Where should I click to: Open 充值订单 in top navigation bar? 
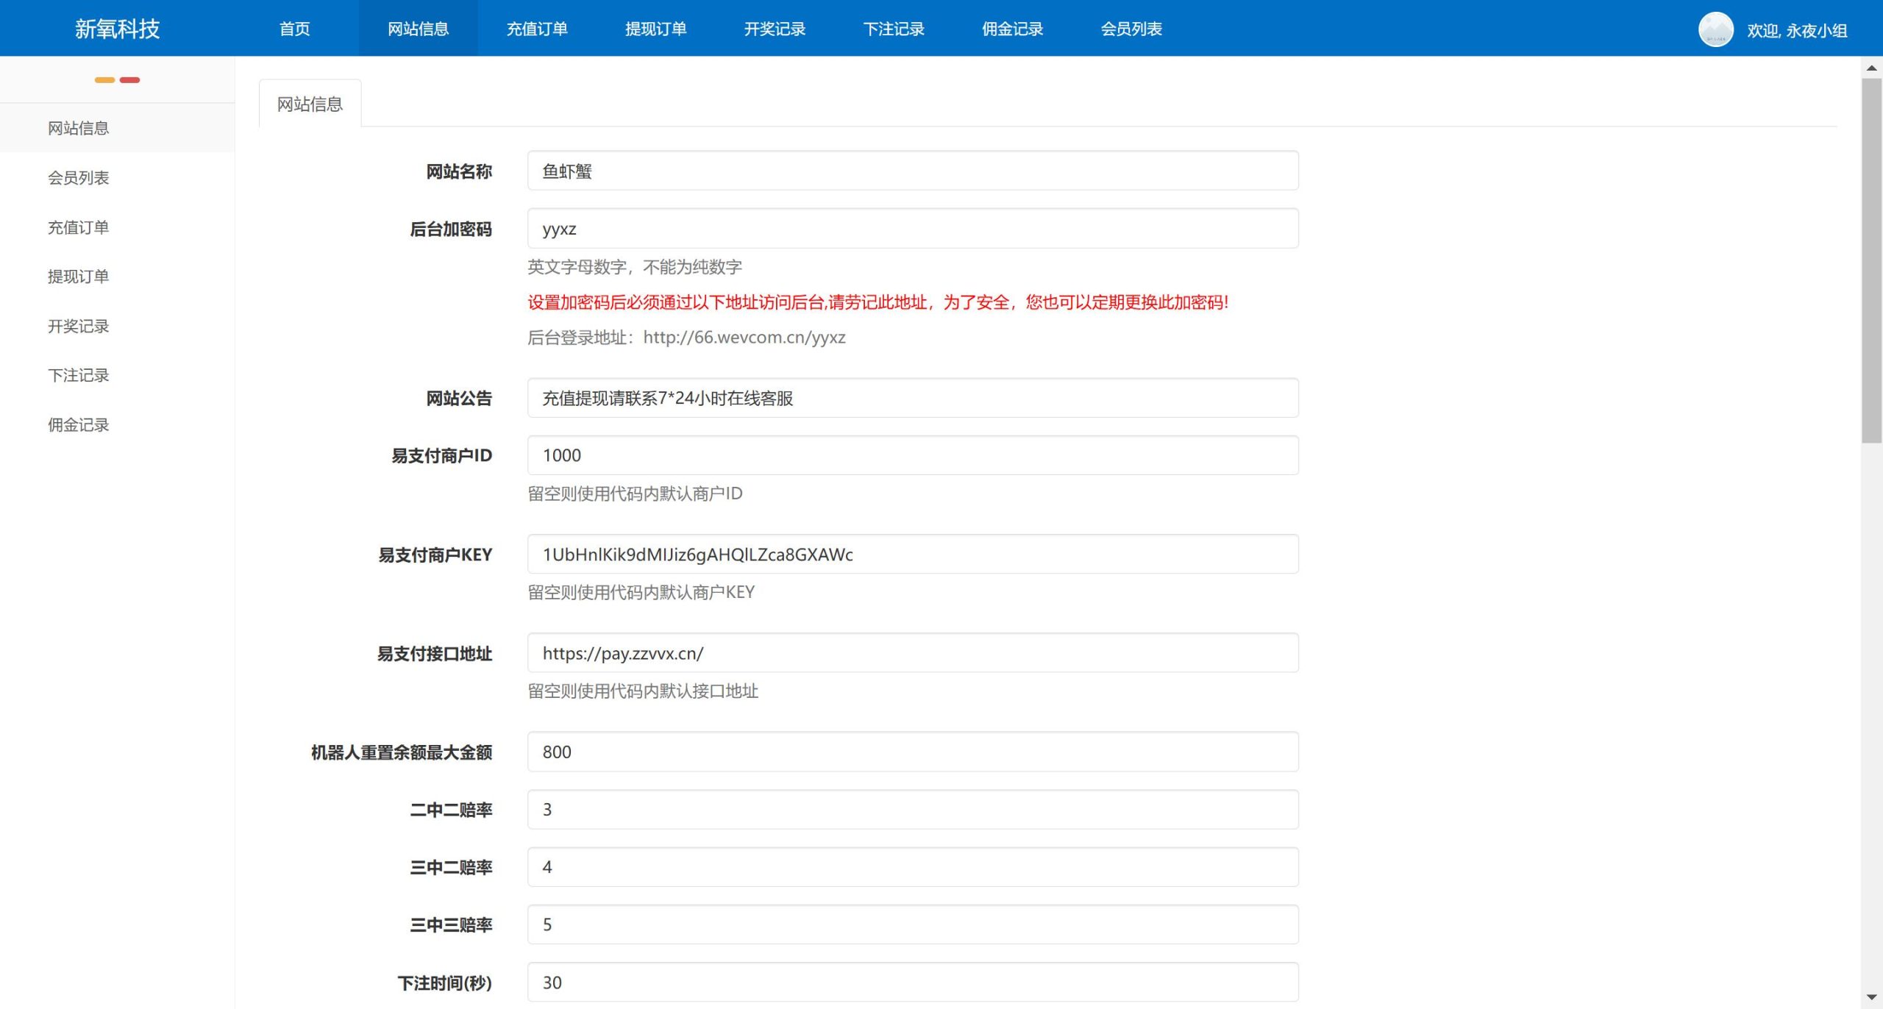(537, 29)
